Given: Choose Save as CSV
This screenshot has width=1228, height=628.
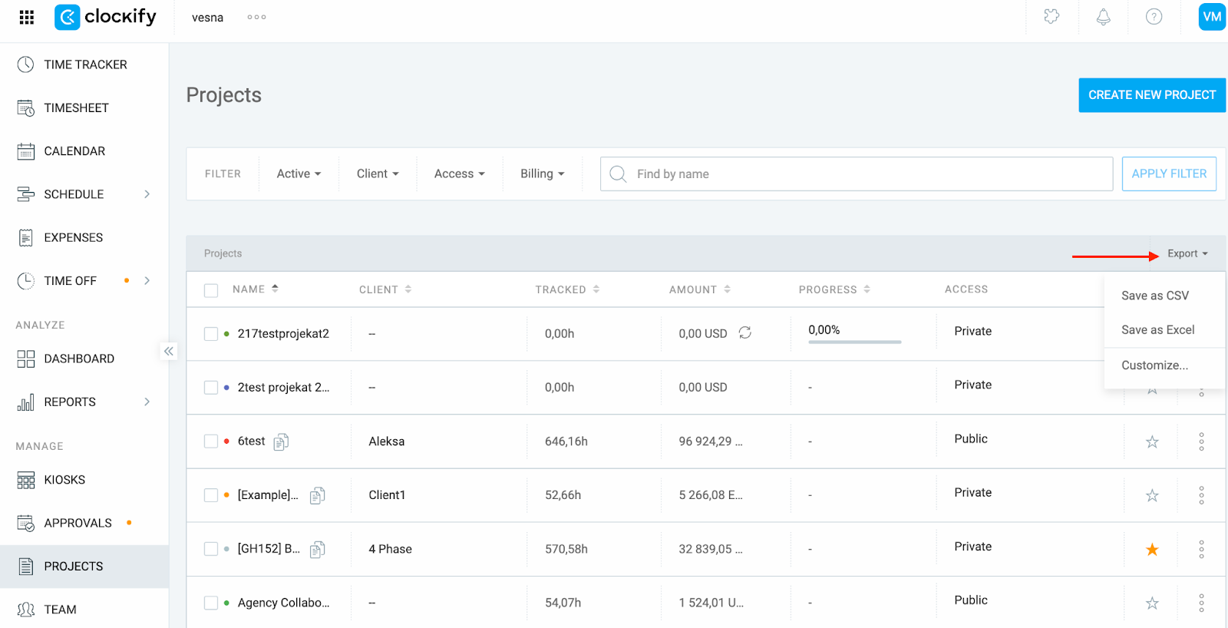Looking at the screenshot, I should [x=1155, y=296].
